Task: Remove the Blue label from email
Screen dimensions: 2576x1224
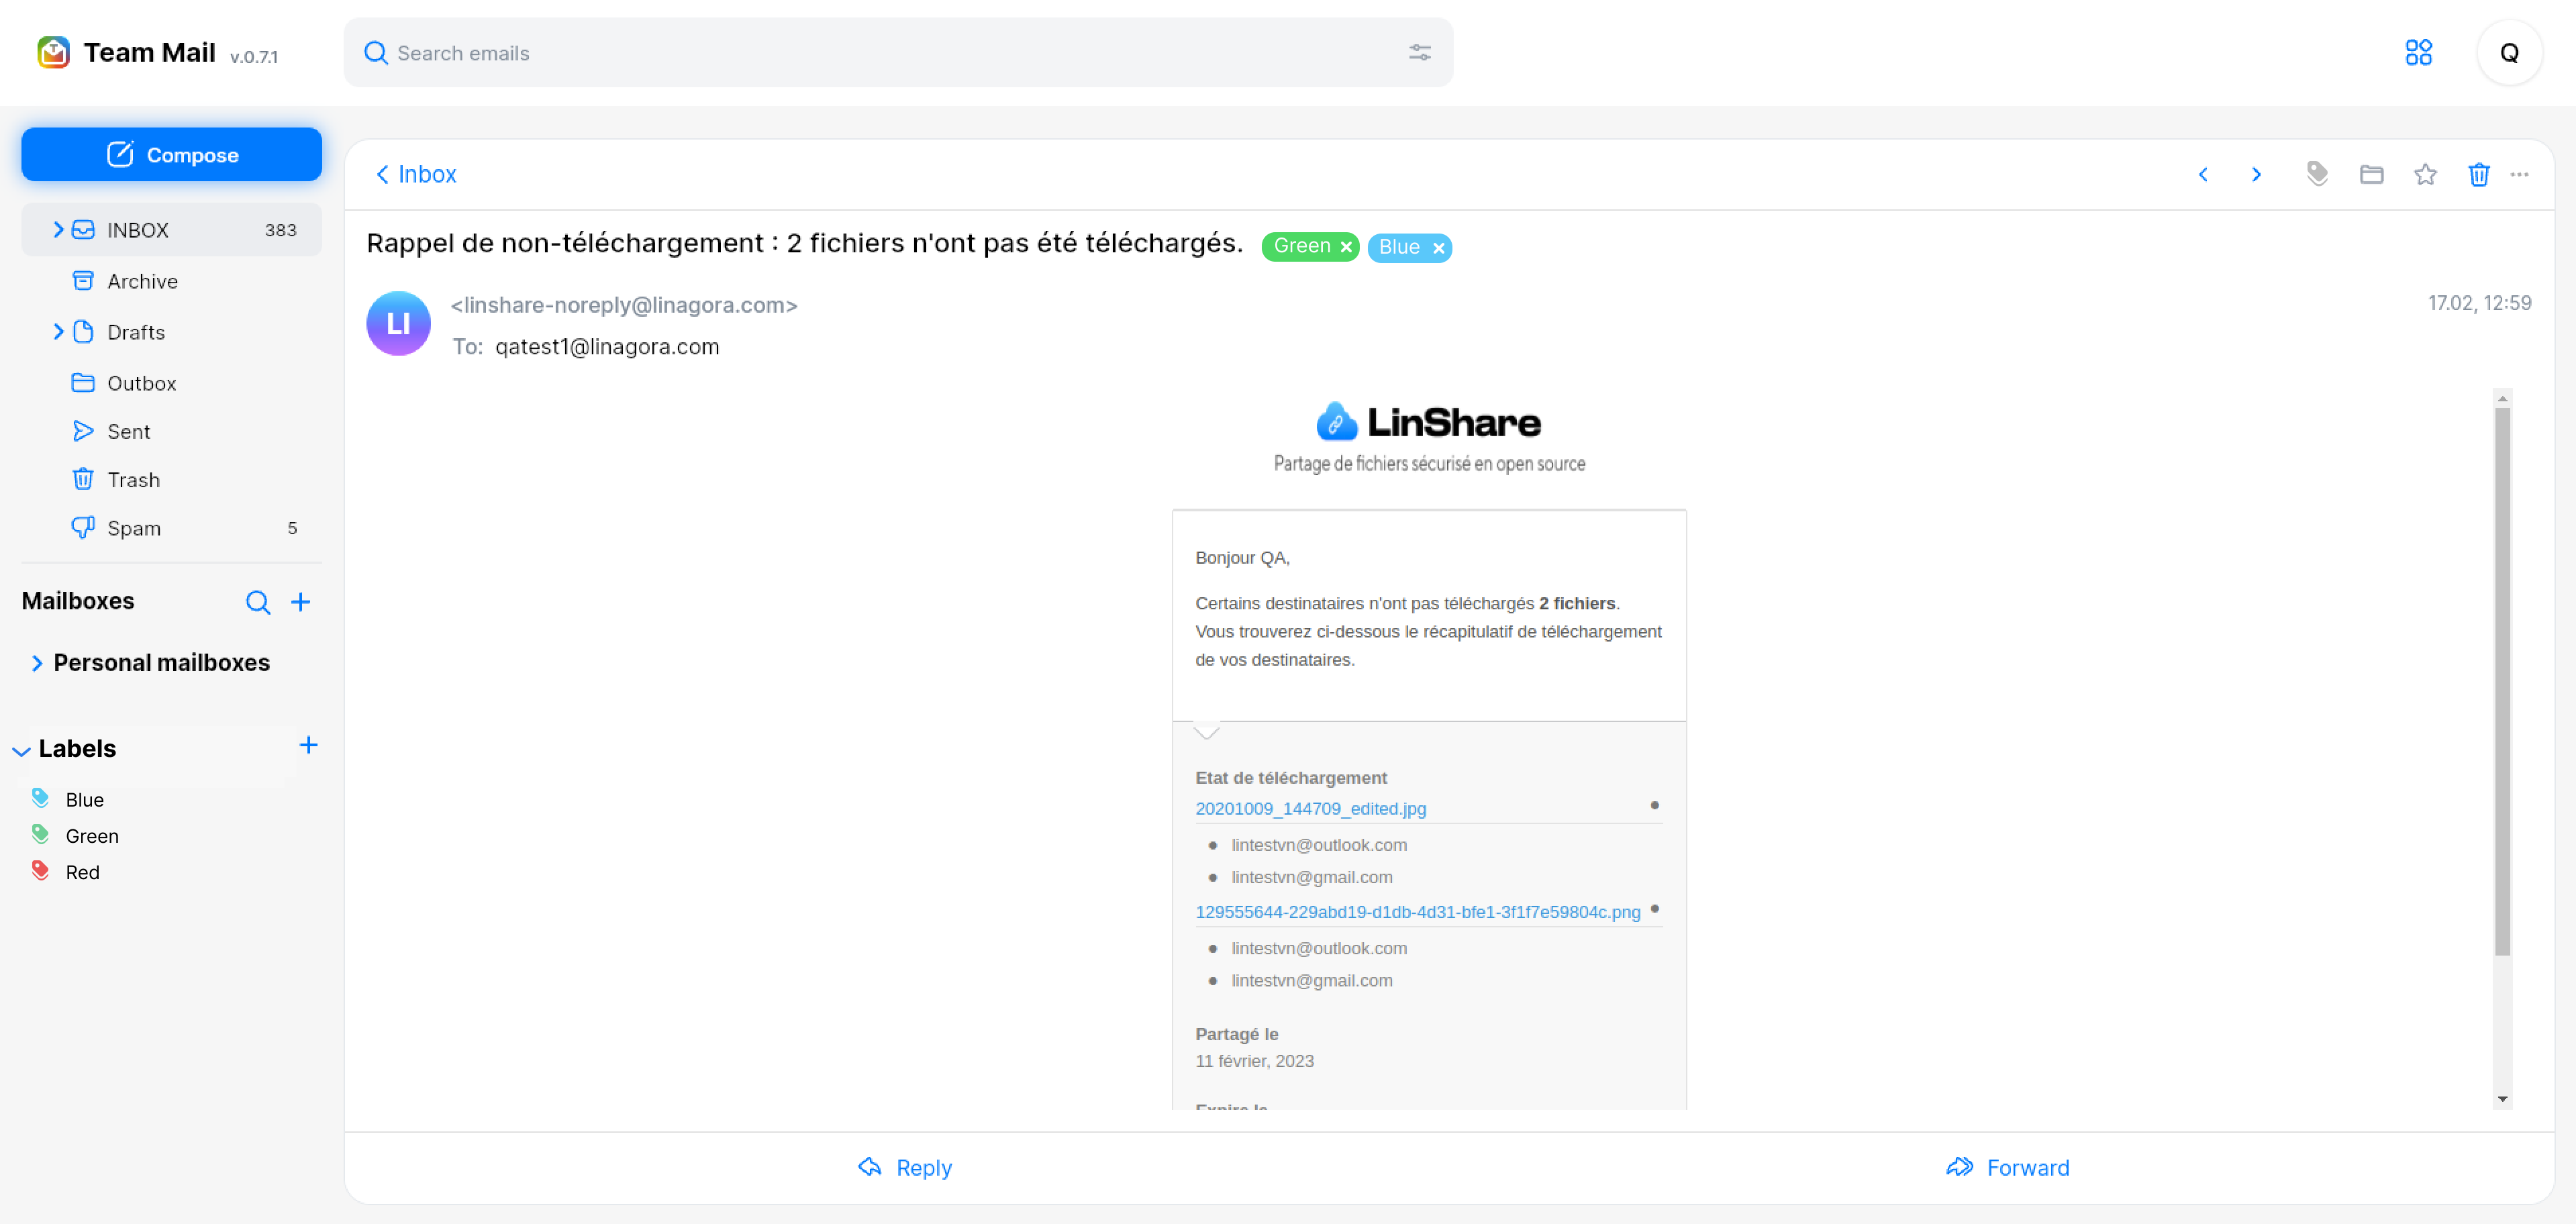Action: 1438,248
